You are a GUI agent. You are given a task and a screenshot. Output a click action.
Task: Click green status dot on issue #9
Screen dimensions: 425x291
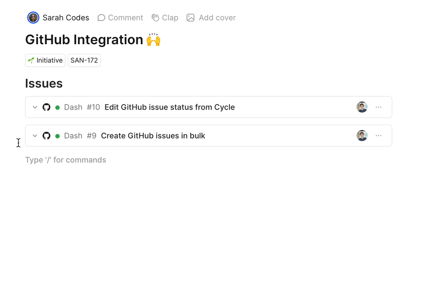click(58, 136)
